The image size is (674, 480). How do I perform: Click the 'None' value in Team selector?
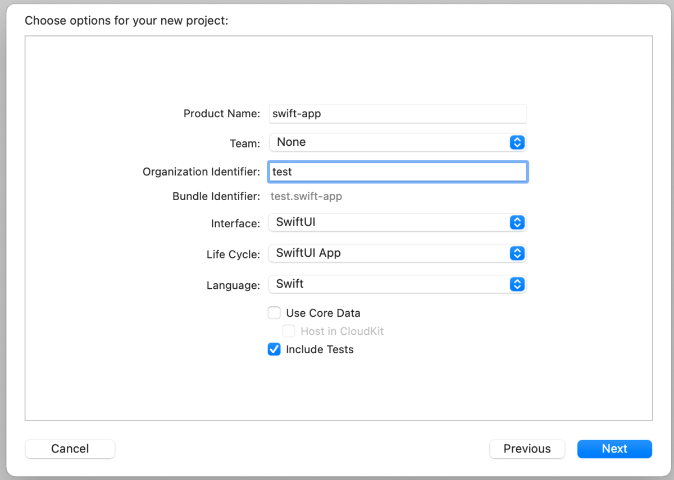coord(291,142)
